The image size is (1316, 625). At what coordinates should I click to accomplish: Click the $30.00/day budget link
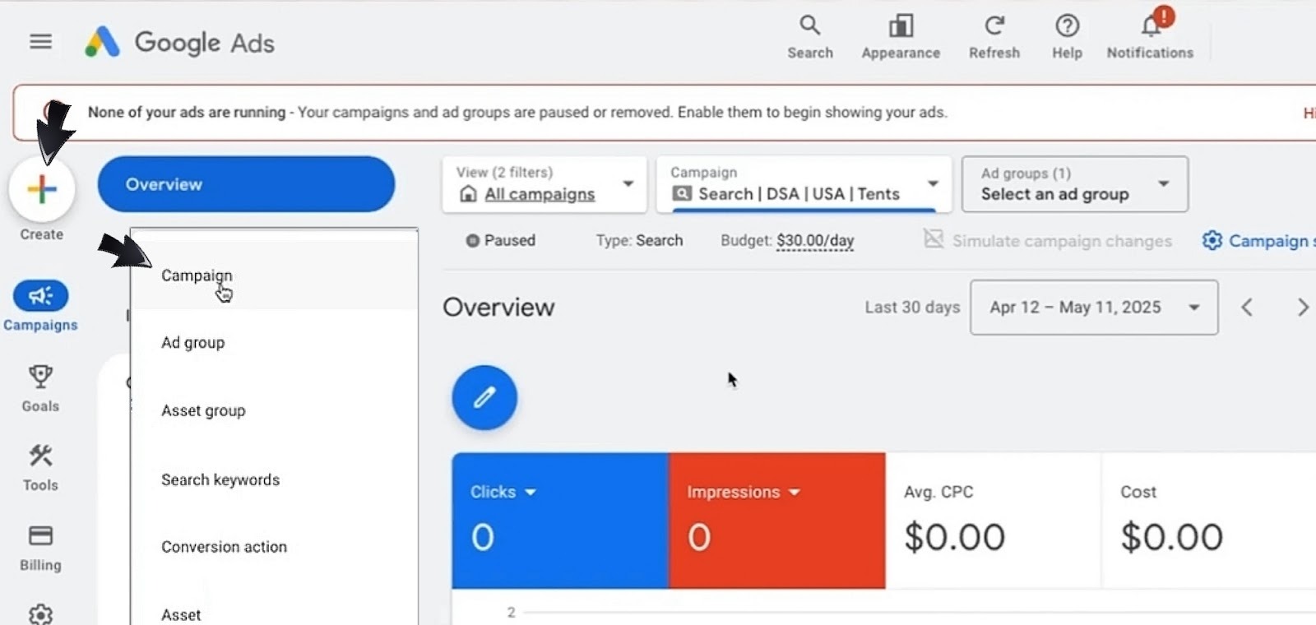coord(815,241)
